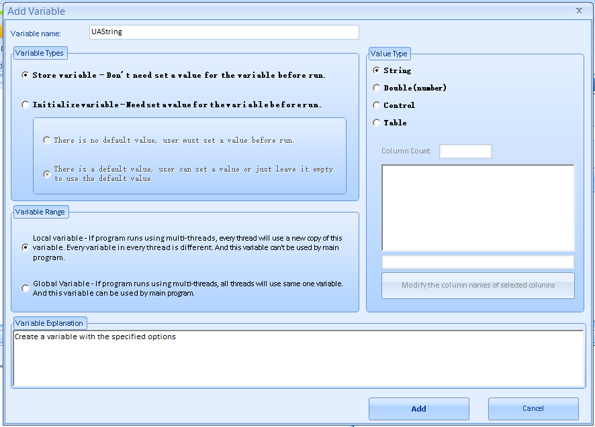Image resolution: width=595 pixels, height=427 pixels.
Task: Click in the Variable Explanation text area
Action: pyautogui.click(x=298, y=359)
